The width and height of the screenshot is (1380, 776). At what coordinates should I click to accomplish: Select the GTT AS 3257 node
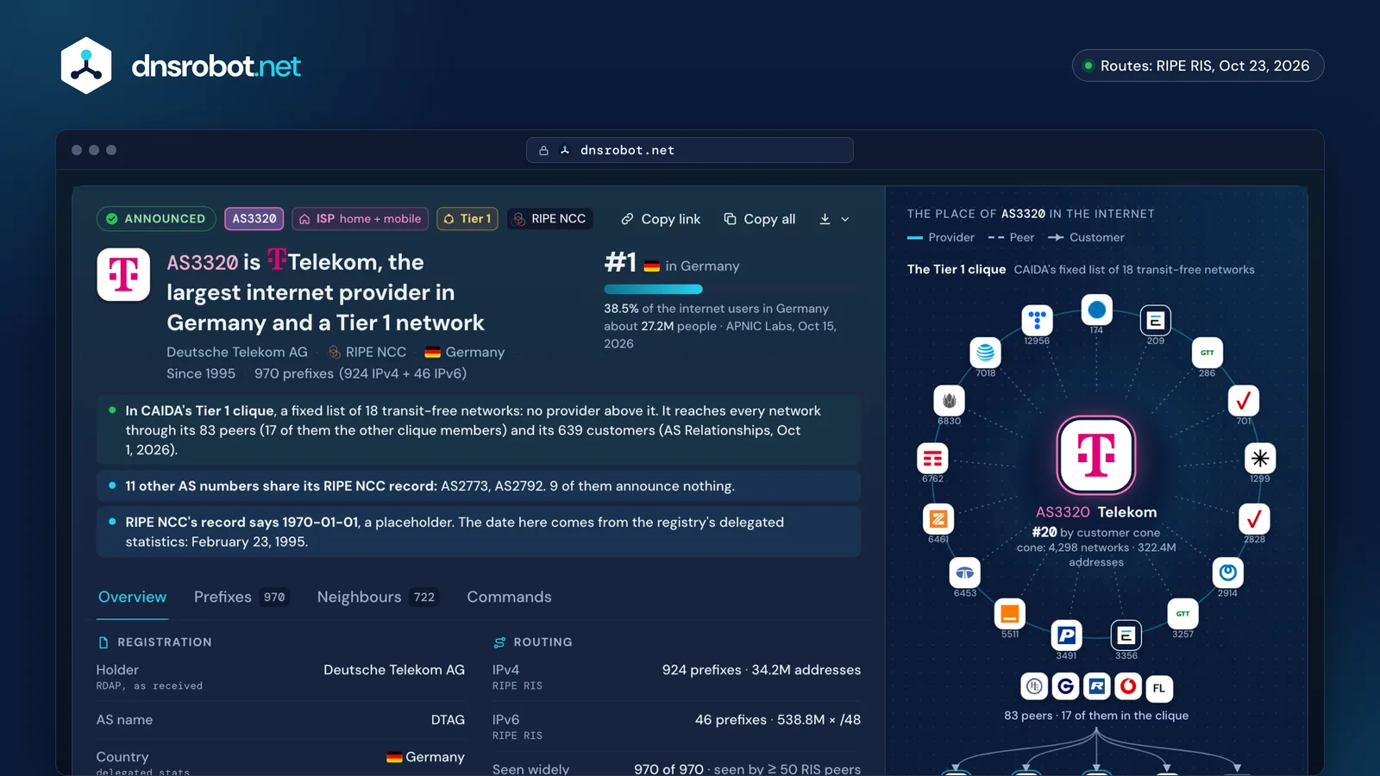(x=1182, y=614)
